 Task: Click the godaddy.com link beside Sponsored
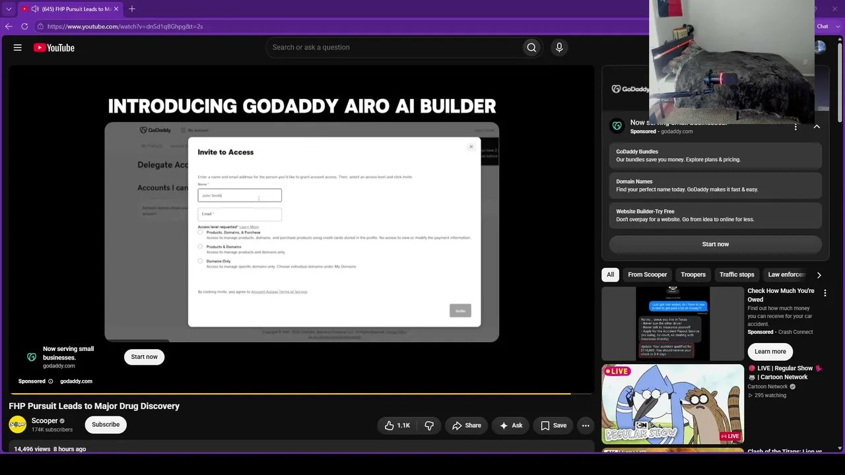[x=76, y=381]
